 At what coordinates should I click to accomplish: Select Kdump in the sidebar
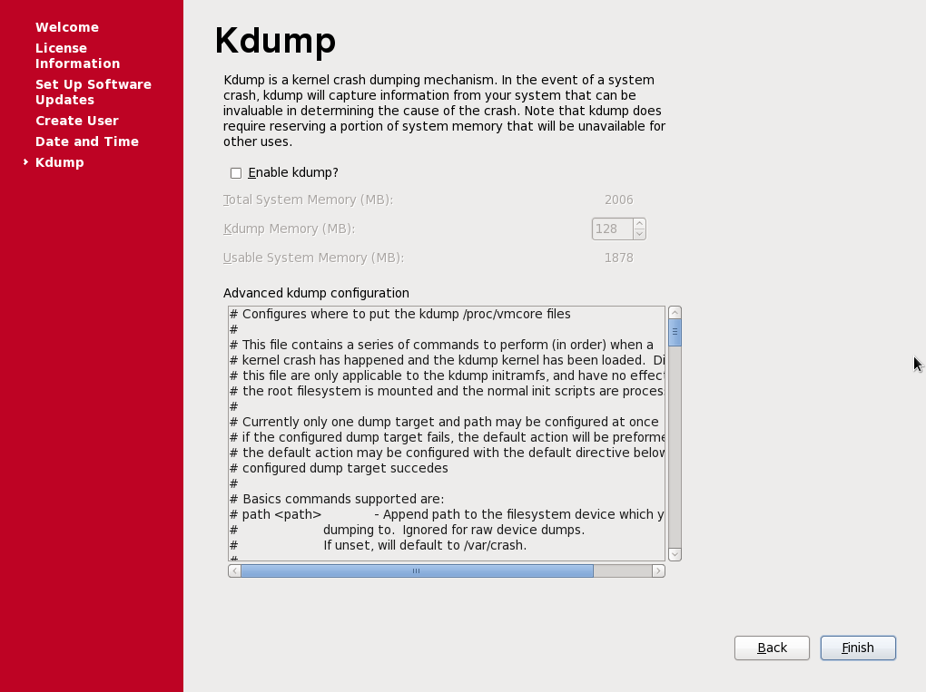[60, 162]
